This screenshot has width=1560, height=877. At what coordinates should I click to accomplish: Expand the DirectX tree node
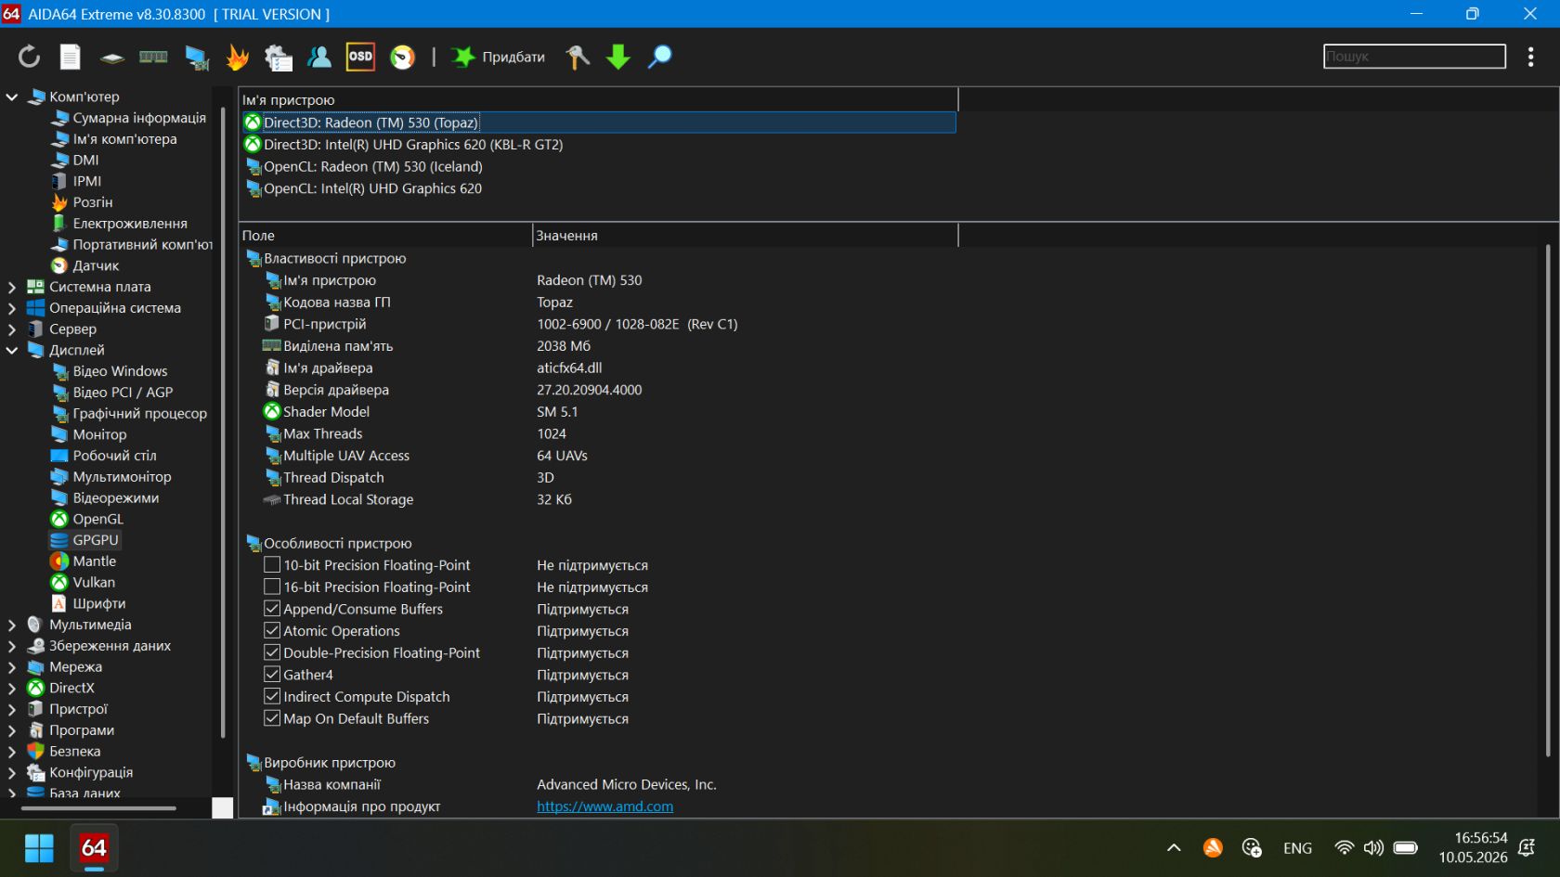[12, 688]
